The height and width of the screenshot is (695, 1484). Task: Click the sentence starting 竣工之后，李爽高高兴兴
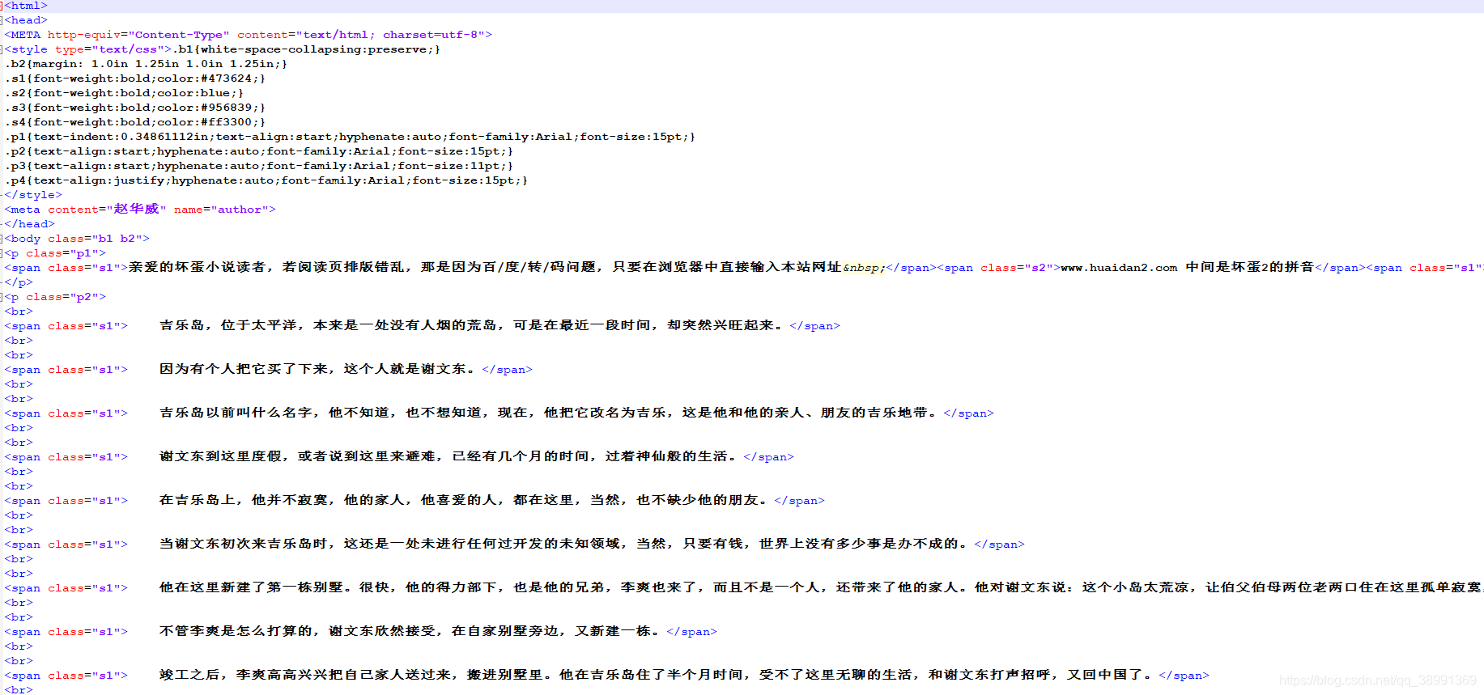pyautogui.click(x=657, y=675)
